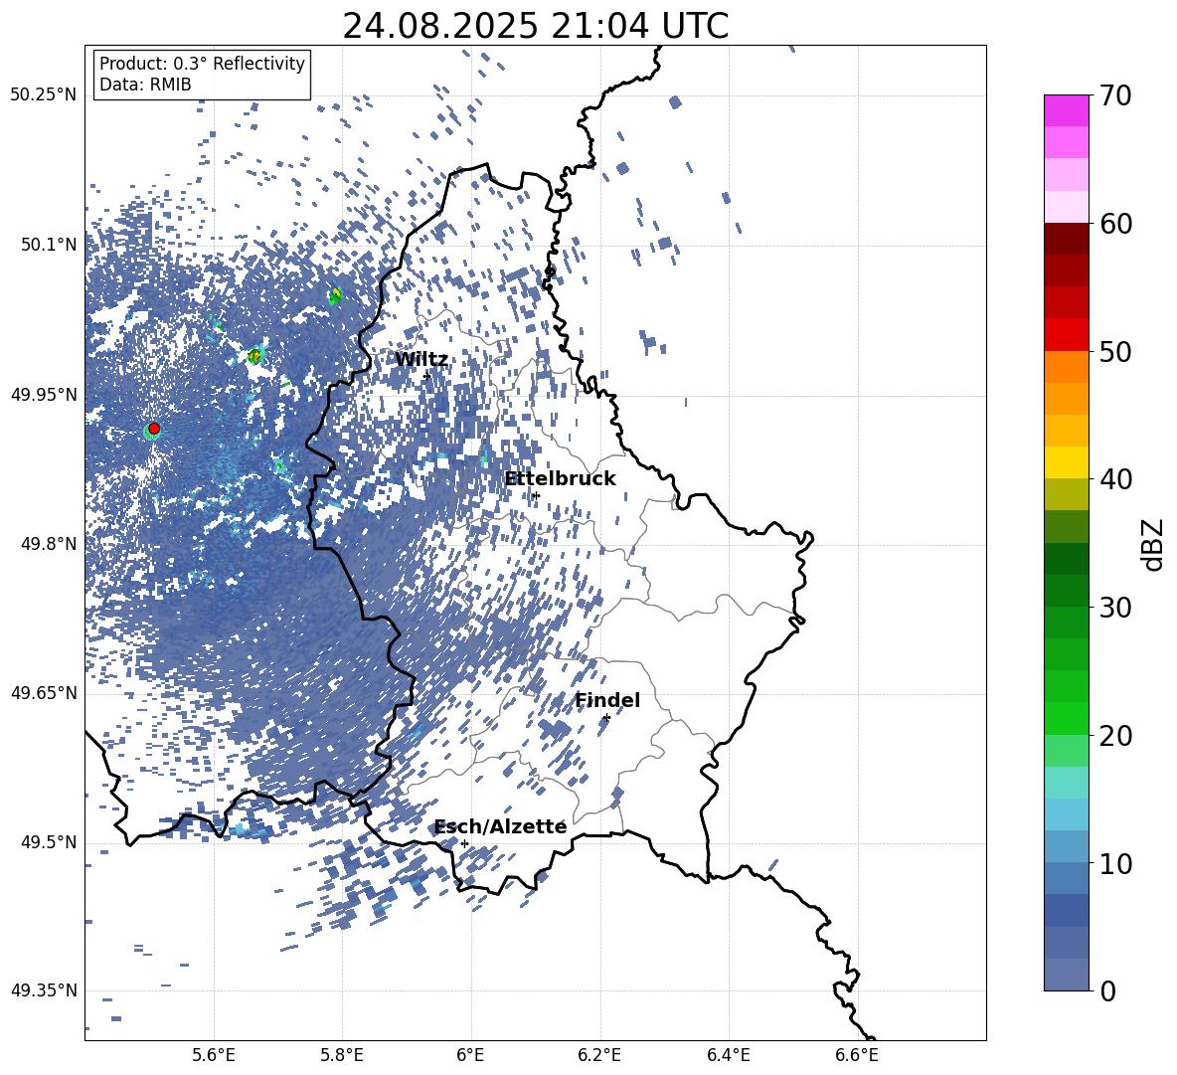Screen dimensions: 1177x1075
Task: Click the 5.8°E longitude tick label
Action: [x=342, y=1055]
